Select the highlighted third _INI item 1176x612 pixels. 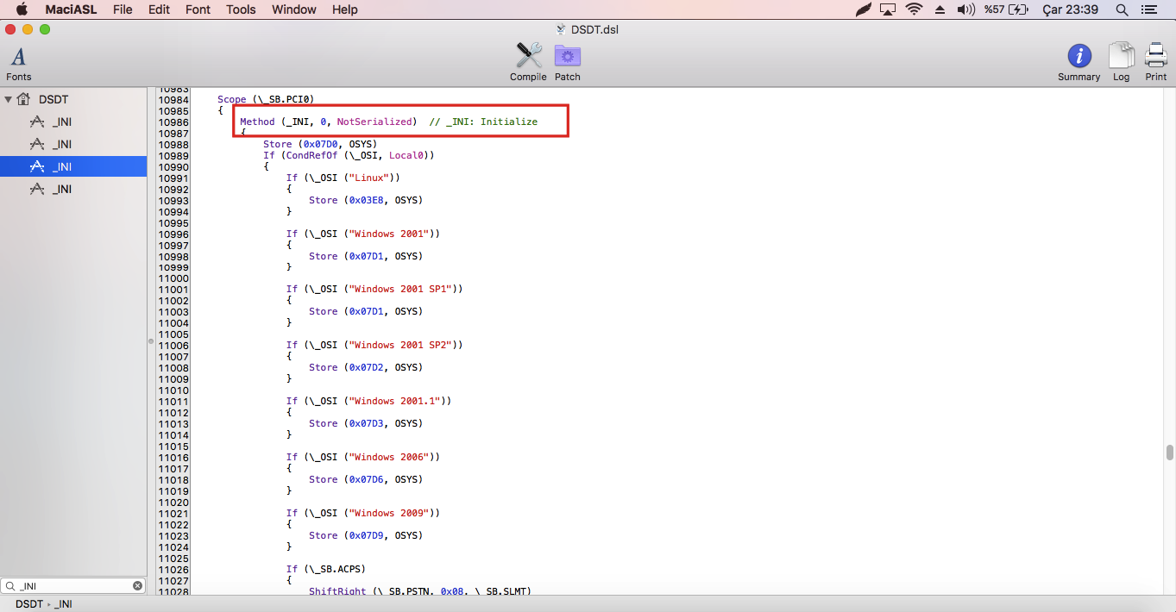[61, 167]
